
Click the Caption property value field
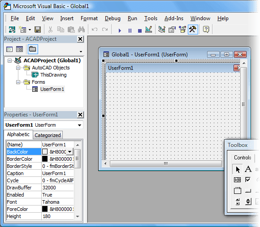[57, 173]
